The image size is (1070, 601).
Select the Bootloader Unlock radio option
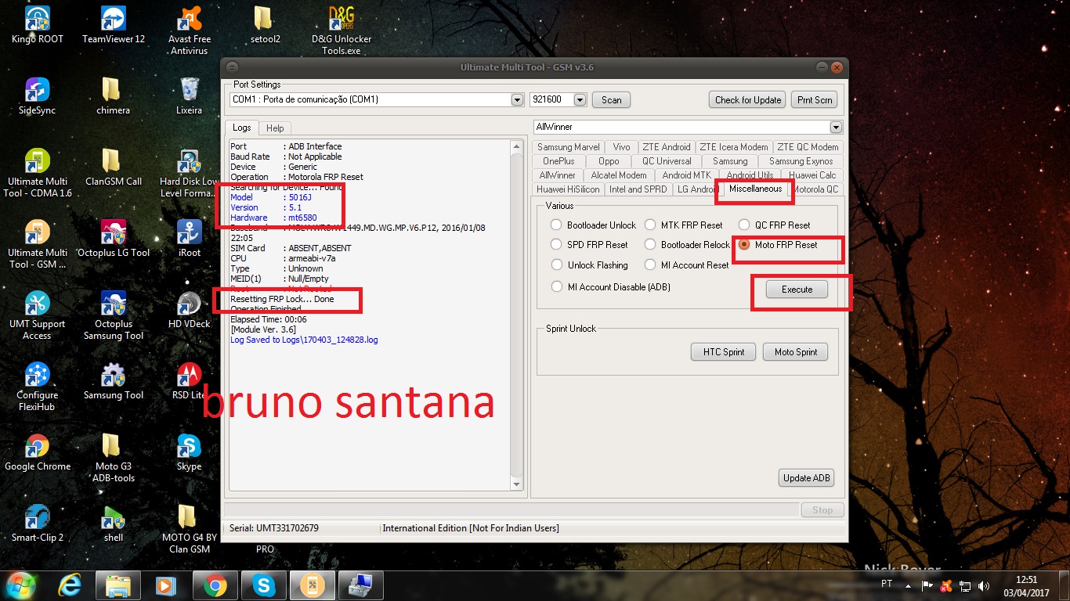pyautogui.click(x=557, y=225)
